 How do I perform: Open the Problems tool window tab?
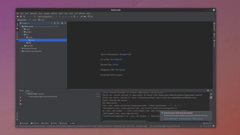click(24, 123)
